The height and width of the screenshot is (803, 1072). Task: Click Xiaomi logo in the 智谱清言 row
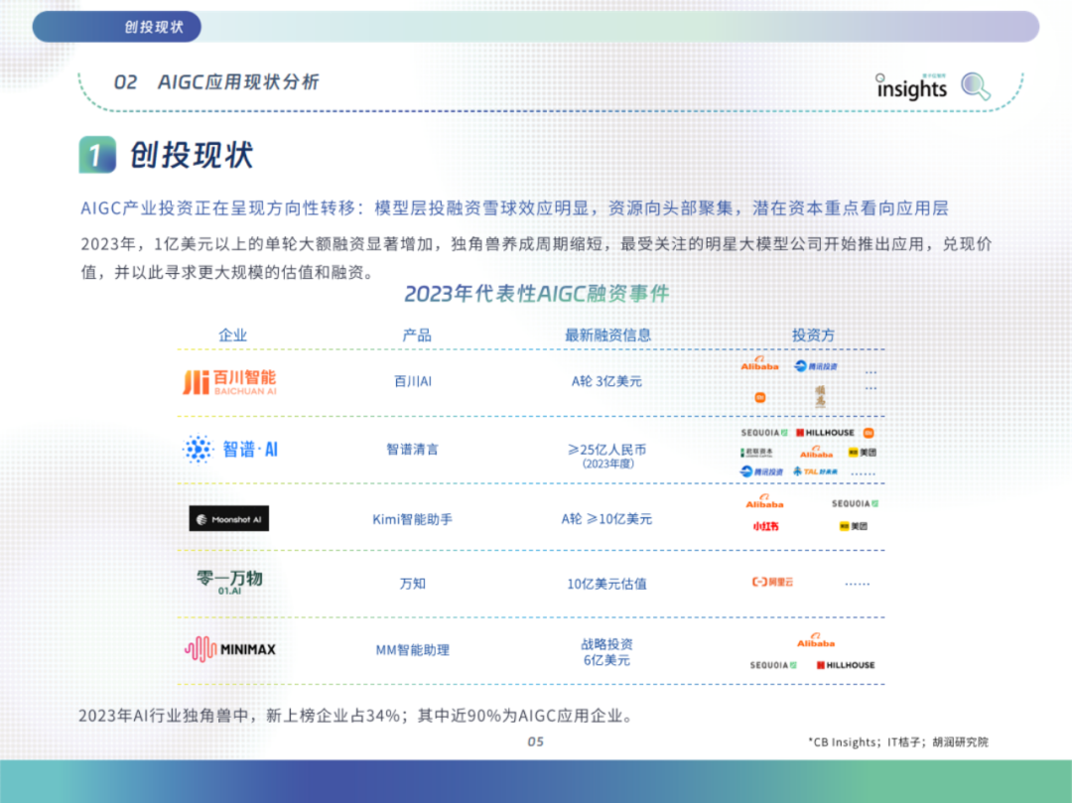[869, 433]
